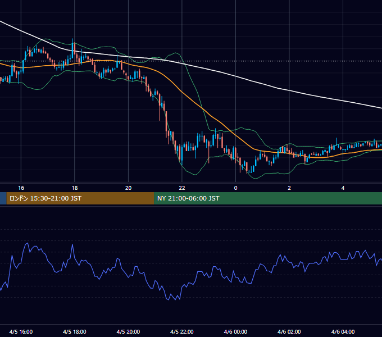The image size is (382, 337).
Task: Click the 22 hour label on price chart axis
Action: coord(182,188)
